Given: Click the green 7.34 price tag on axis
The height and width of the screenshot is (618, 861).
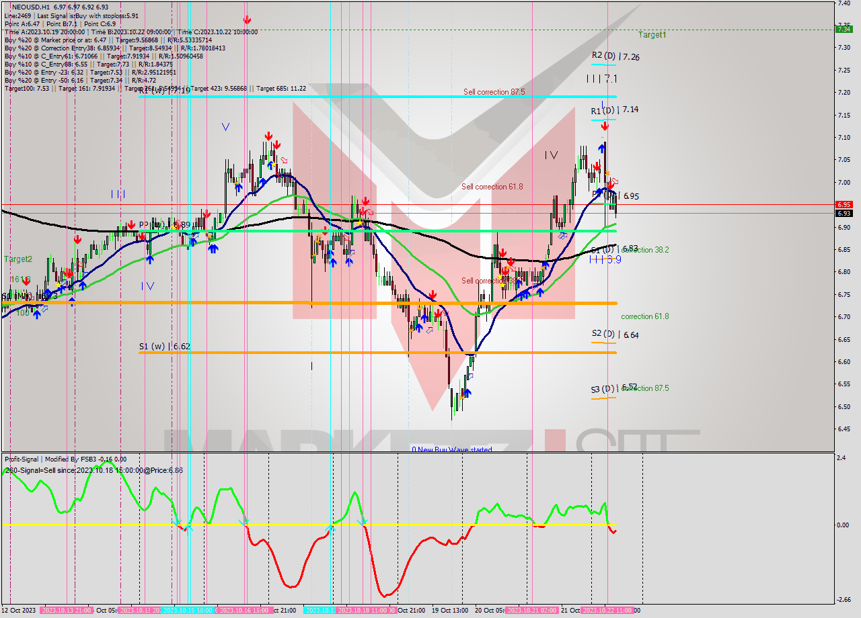Looking at the screenshot, I should 843,29.
